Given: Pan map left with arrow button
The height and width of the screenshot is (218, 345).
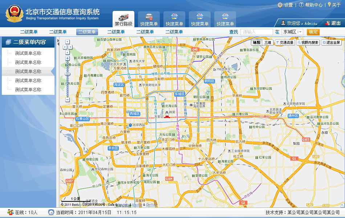Looking at the screenshot, I should [65, 47].
